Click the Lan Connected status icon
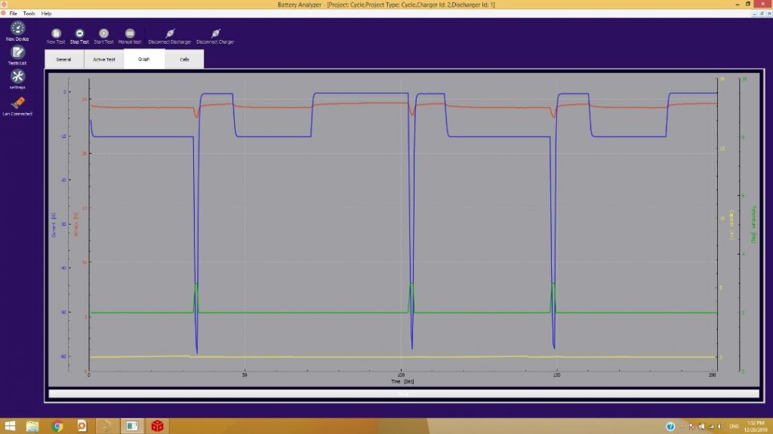The width and height of the screenshot is (773, 434). click(17, 102)
